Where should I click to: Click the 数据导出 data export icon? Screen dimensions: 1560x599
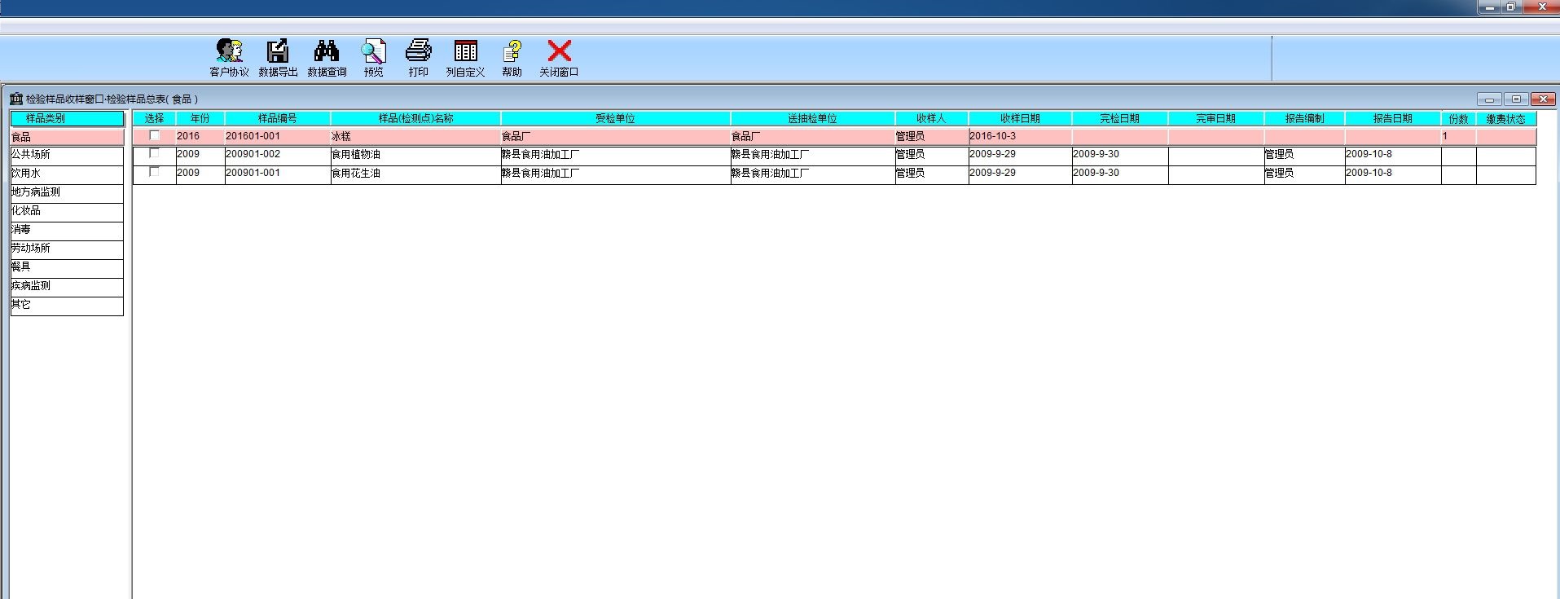[x=278, y=58]
